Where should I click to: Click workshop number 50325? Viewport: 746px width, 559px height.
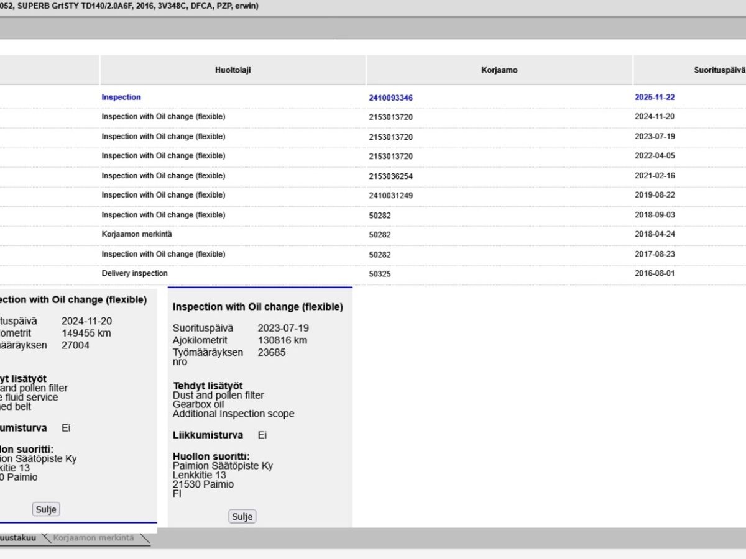(x=380, y=274)
